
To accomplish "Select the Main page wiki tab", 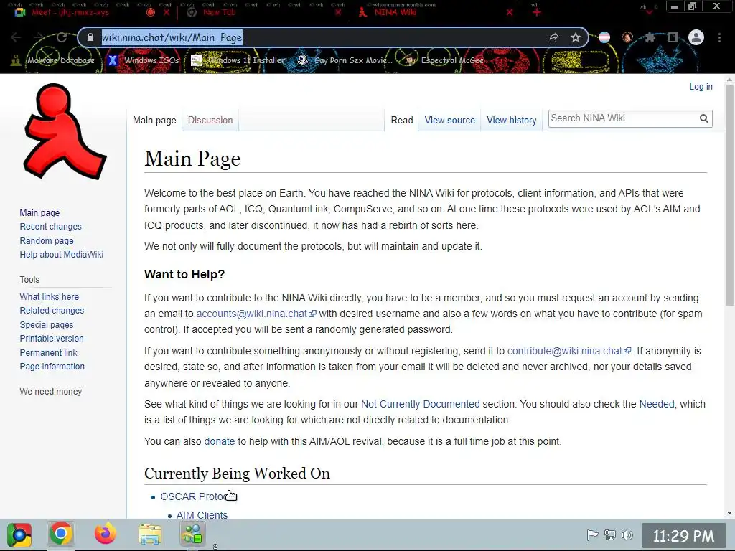I will [x=154, y=121].
